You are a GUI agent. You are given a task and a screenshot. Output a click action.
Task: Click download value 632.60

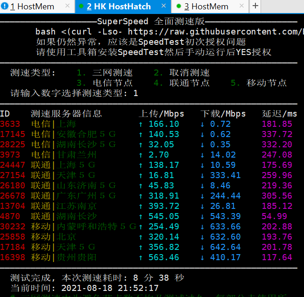[225, 237]
